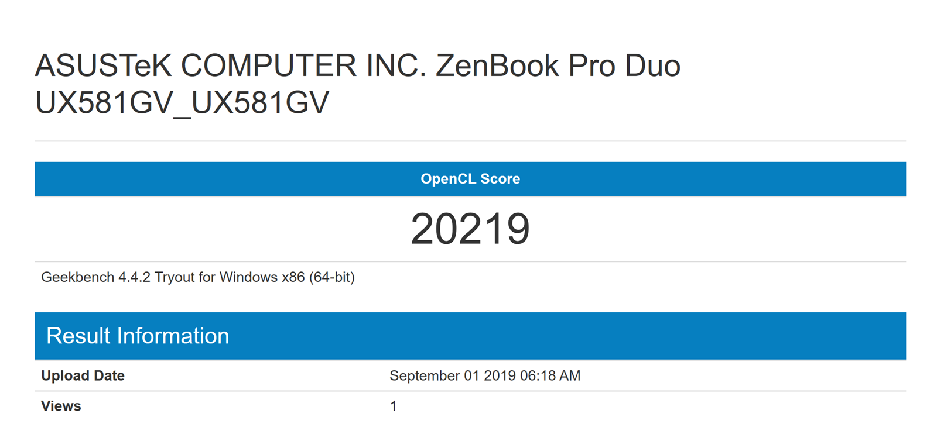Select the 20219 score number
The width and height of the screenshot is (937, 431).
tap(470, 229)
